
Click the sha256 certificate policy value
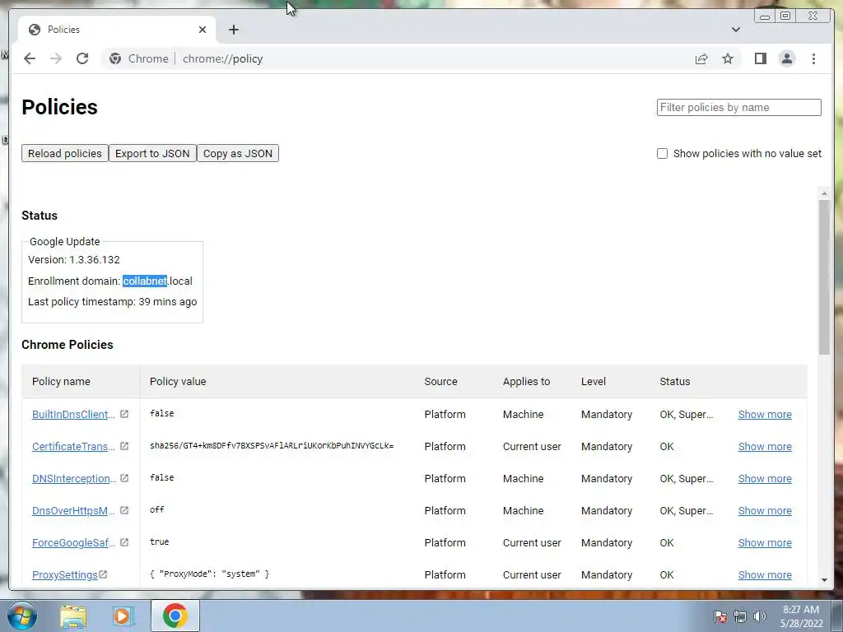click(x=272, y=445)
